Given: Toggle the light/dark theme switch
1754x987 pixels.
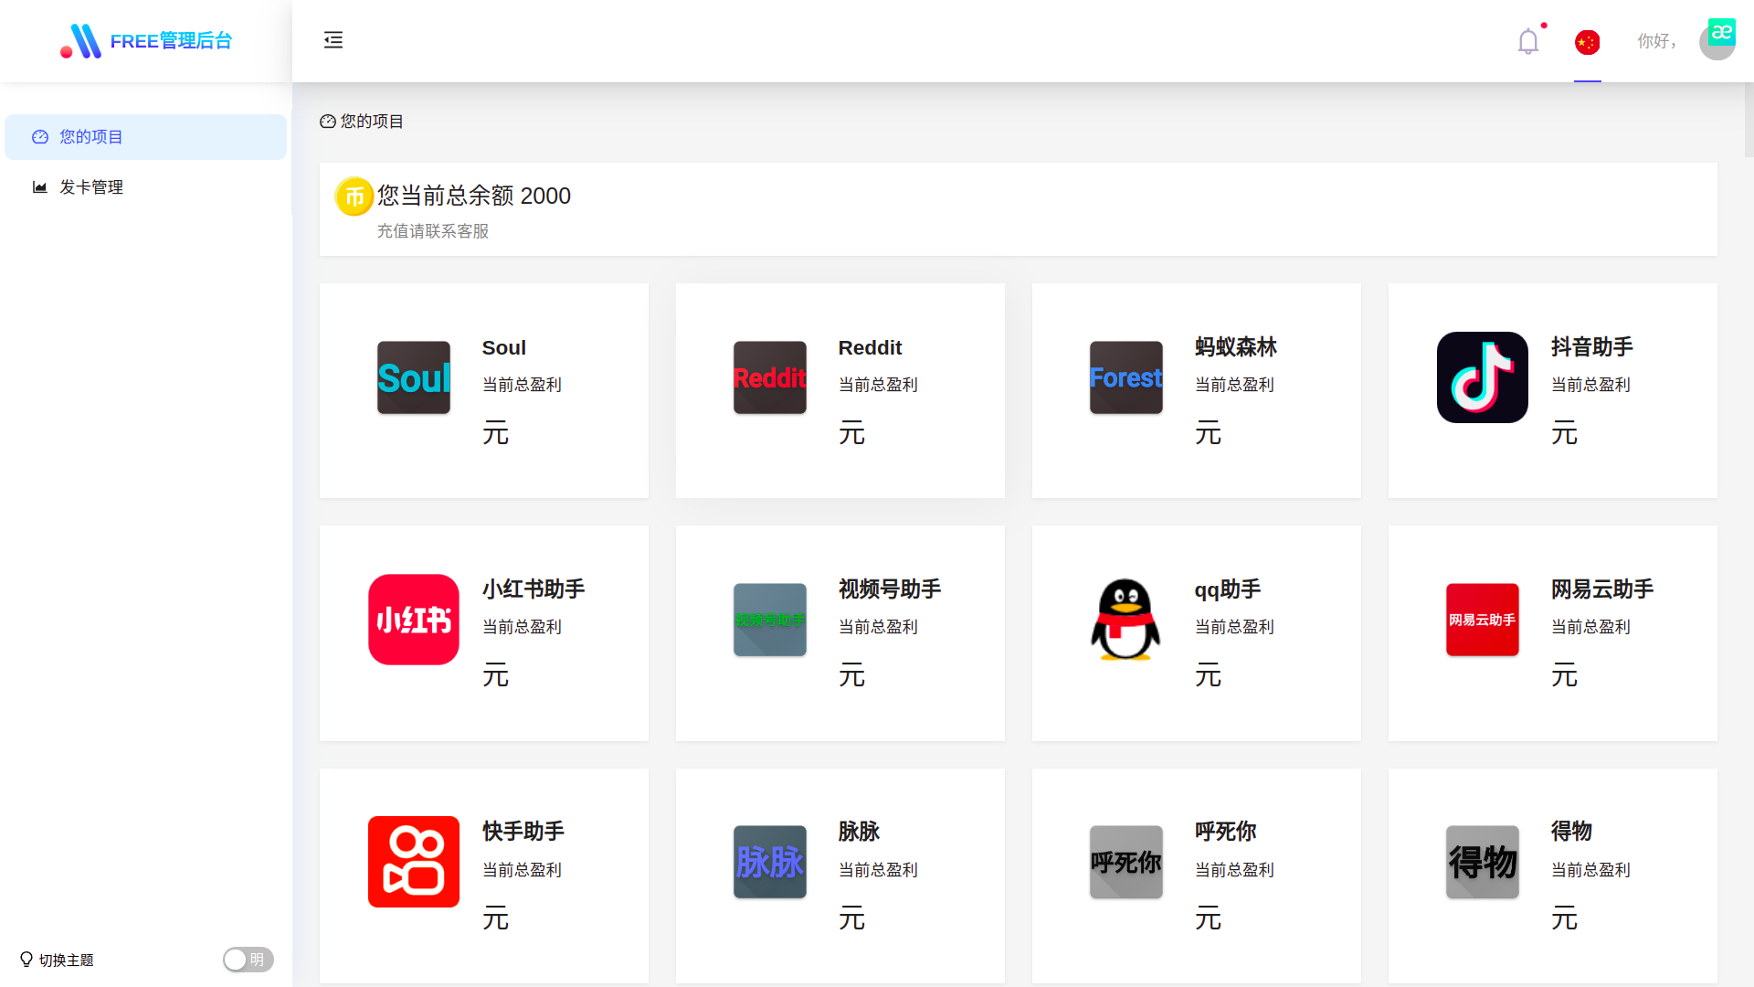Looking at the screenshot, I should [248, 960].
